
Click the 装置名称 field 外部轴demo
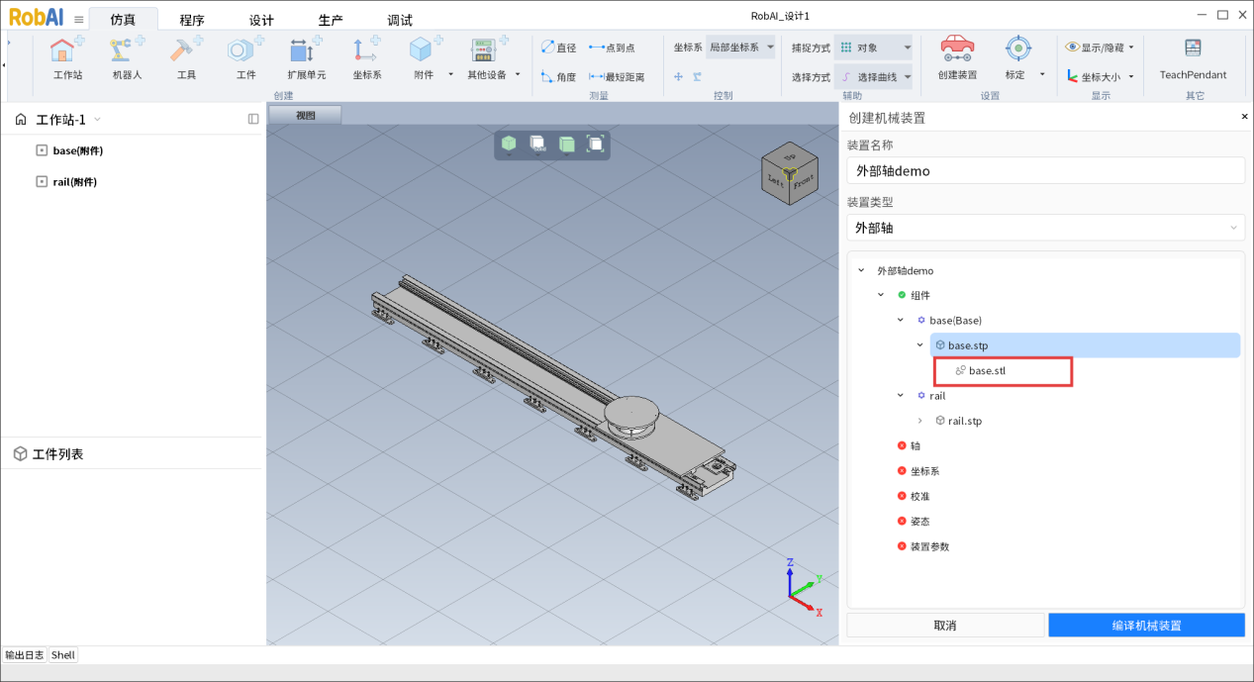point(1045,170)
